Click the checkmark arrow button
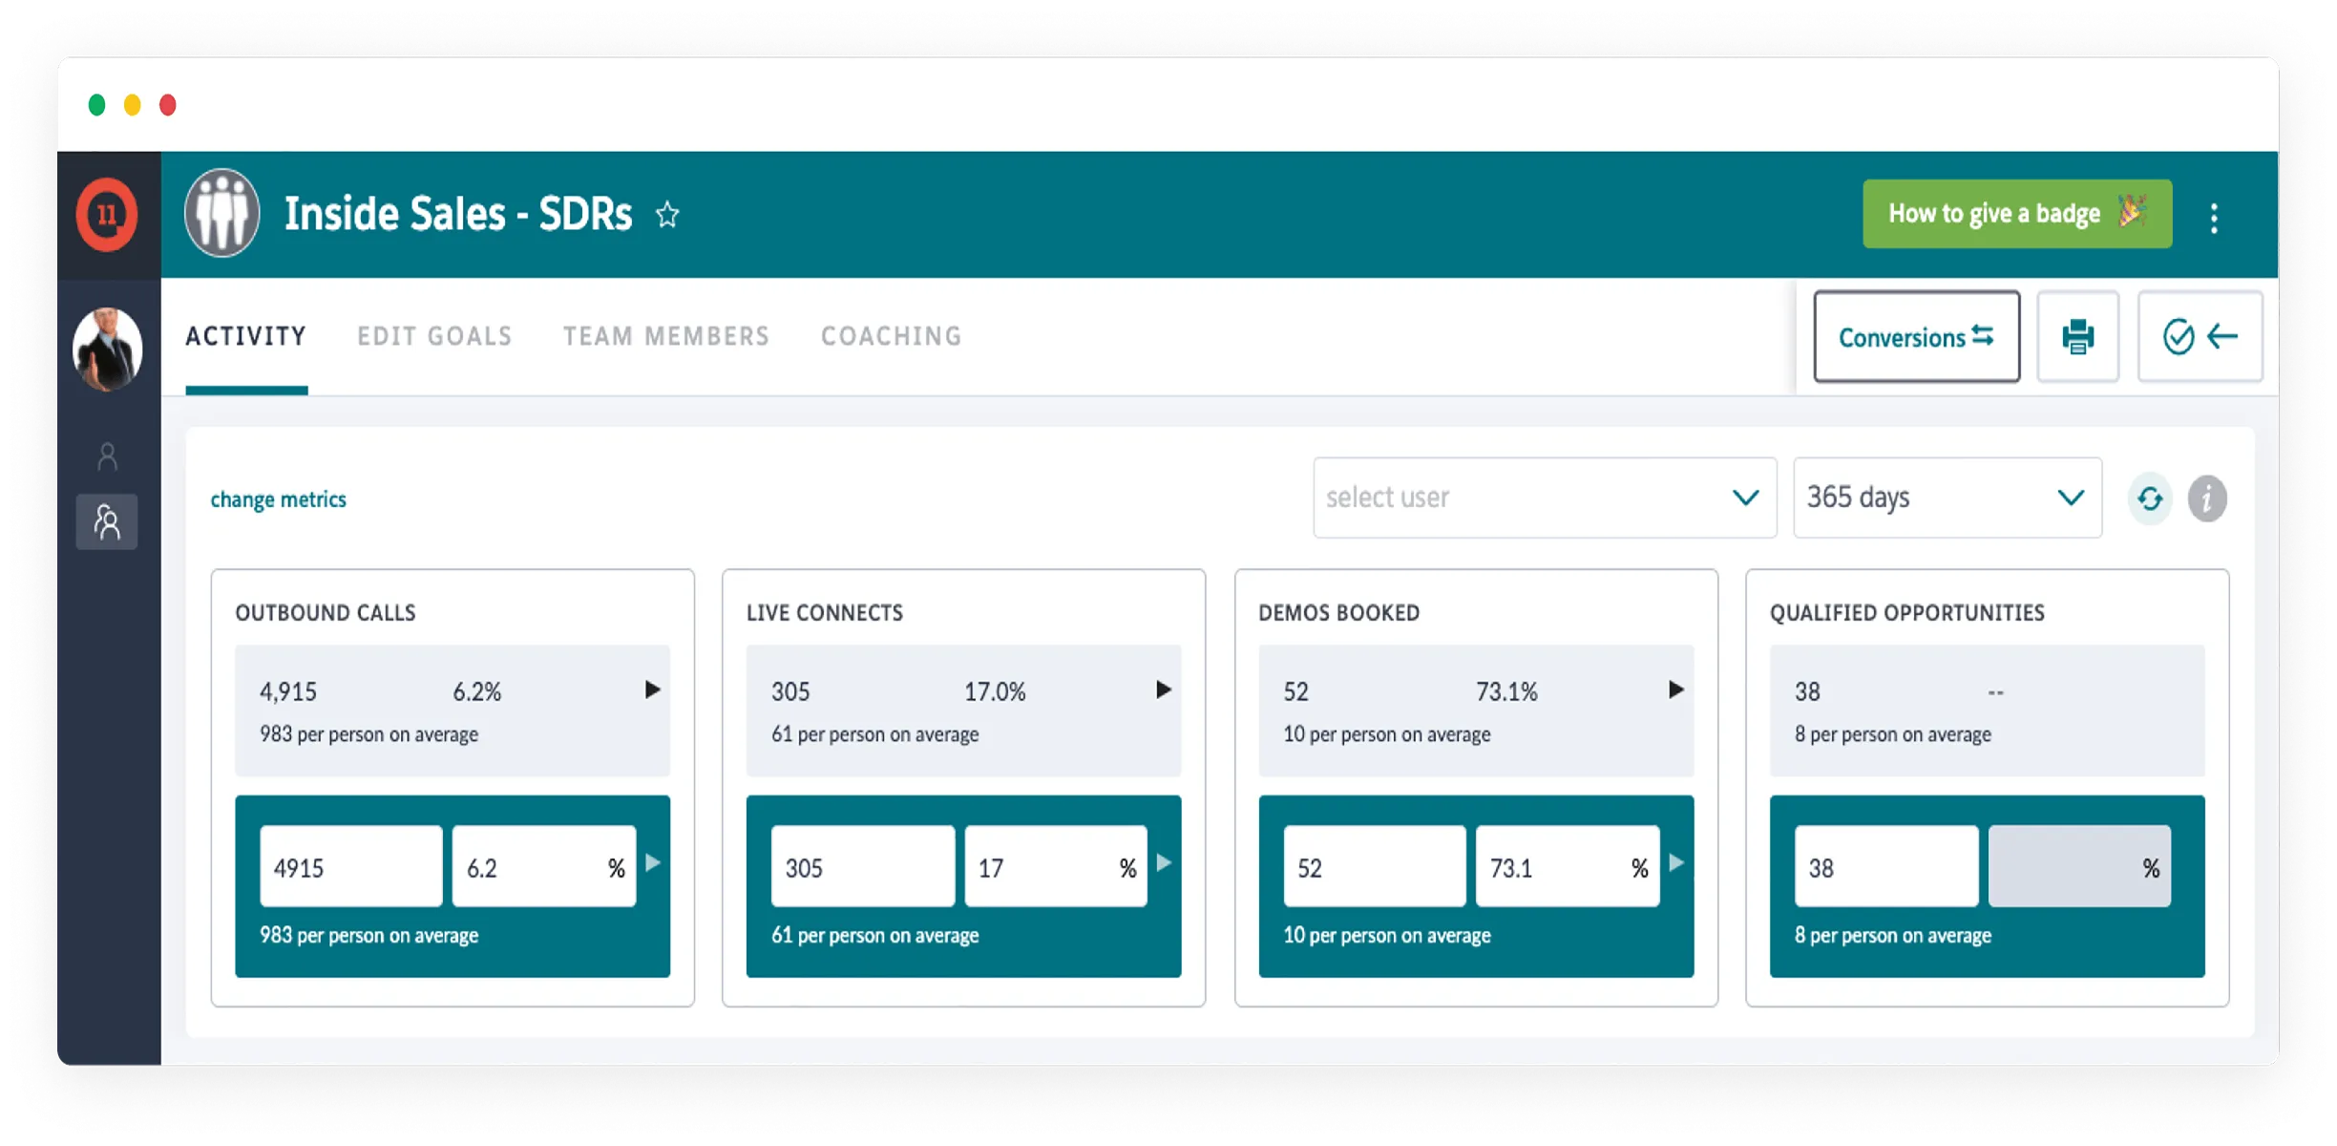The width and height of the screenshot is (2337, 1146). (2200, 337)
